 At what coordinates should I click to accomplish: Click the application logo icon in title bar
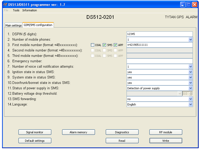[x=5, y=4]
